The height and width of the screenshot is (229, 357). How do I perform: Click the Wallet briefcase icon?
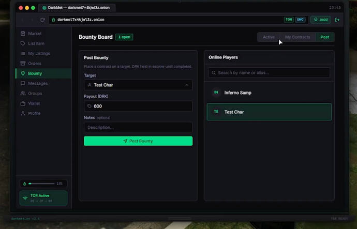click(23, 103)
